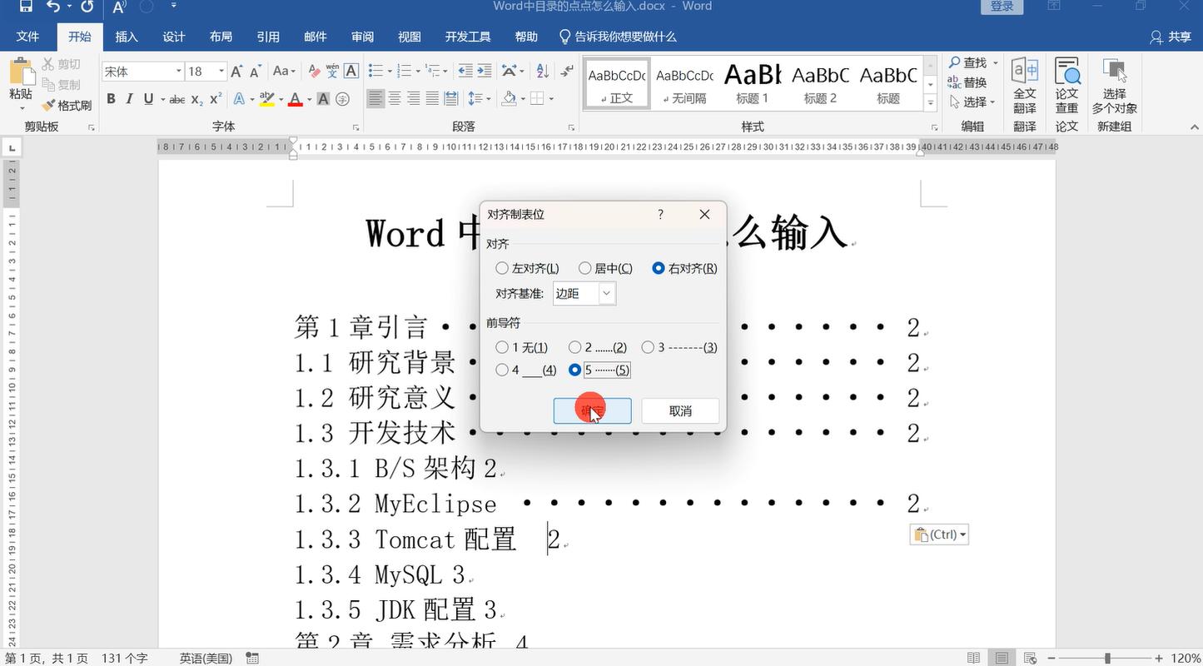Sort paragraphs A to Z
The image size is (1203, 666).
[x=542, y=72]
